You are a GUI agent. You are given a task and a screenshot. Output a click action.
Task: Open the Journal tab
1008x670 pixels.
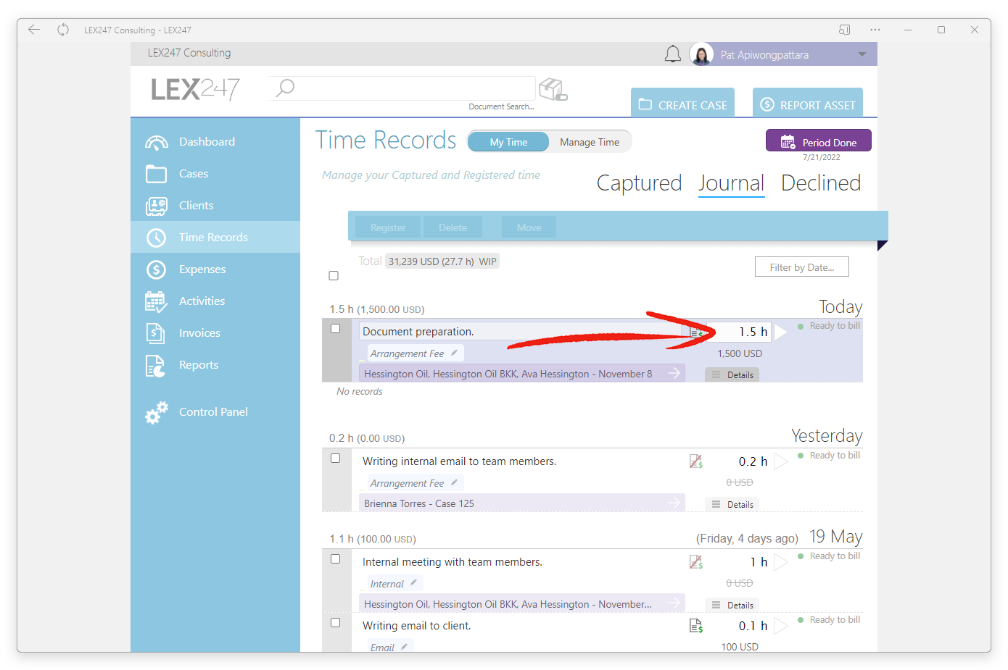pyautogui.click(x=731, y=183)
